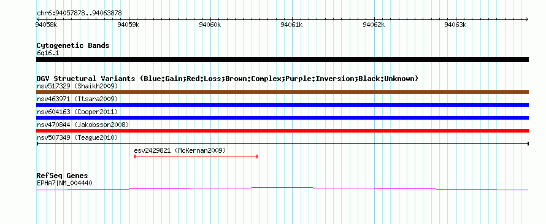
Task: Click the nsv517329 (Shaikh2009) label
Action: point(77,86)
